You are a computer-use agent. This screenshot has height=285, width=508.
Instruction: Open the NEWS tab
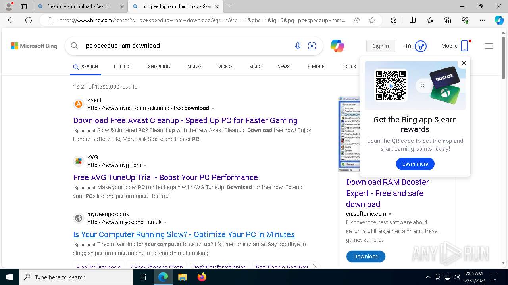(283, 66)
